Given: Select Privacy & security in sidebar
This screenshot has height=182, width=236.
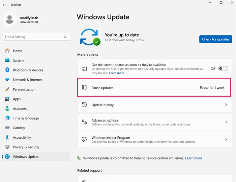Looking at the screenshot, I should (x=36, y=147).
